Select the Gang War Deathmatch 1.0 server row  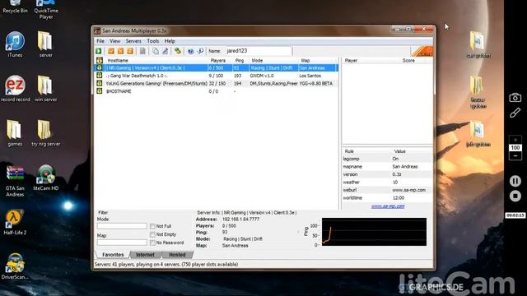click(216, 76)
